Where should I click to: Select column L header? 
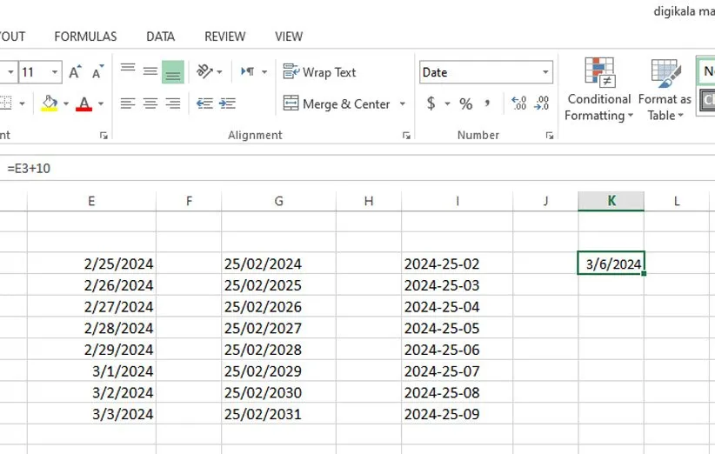677,201
